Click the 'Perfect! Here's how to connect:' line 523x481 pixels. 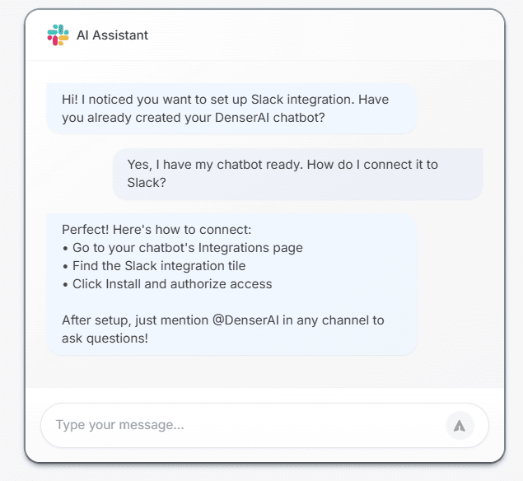pyautogui.click(x=156, y=230)
